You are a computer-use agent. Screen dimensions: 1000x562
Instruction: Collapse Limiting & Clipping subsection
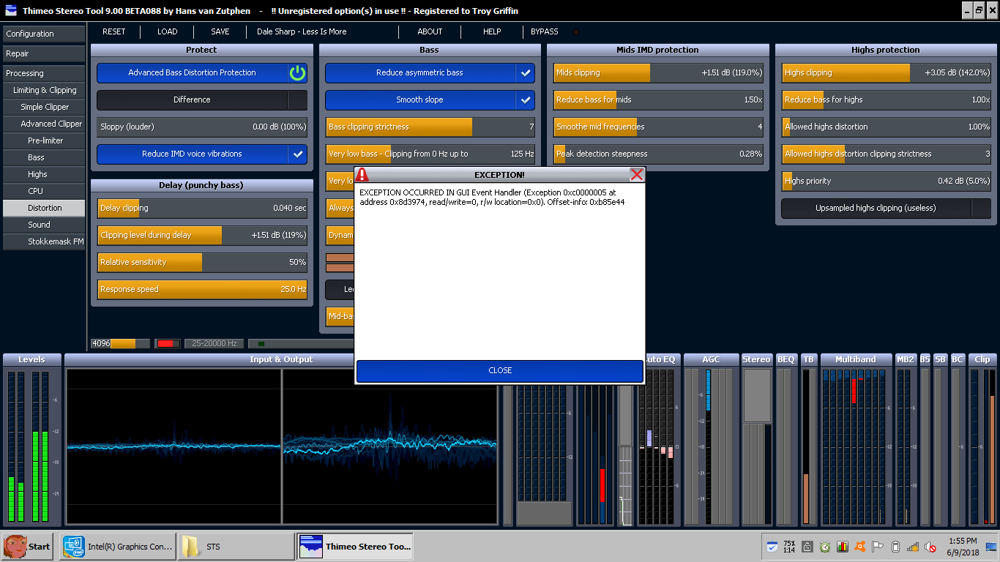(44, 90)
